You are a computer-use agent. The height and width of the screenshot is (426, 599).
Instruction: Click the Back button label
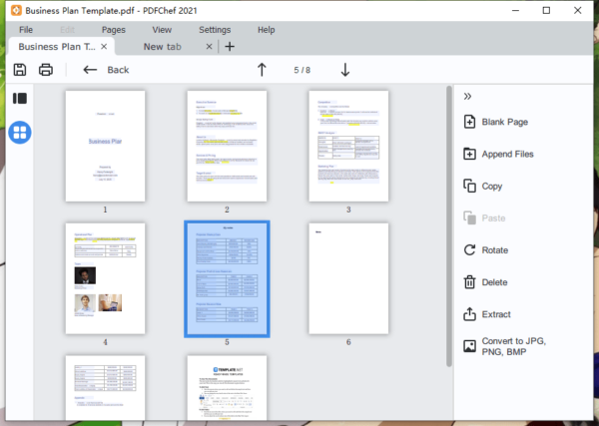118,70
